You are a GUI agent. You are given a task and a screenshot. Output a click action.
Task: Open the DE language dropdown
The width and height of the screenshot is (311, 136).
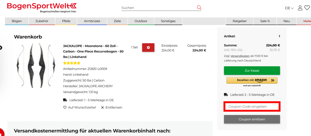289,8
